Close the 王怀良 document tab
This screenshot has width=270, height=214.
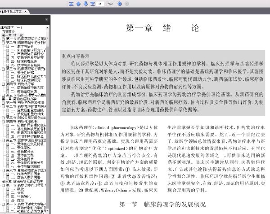tap(26, 12)
